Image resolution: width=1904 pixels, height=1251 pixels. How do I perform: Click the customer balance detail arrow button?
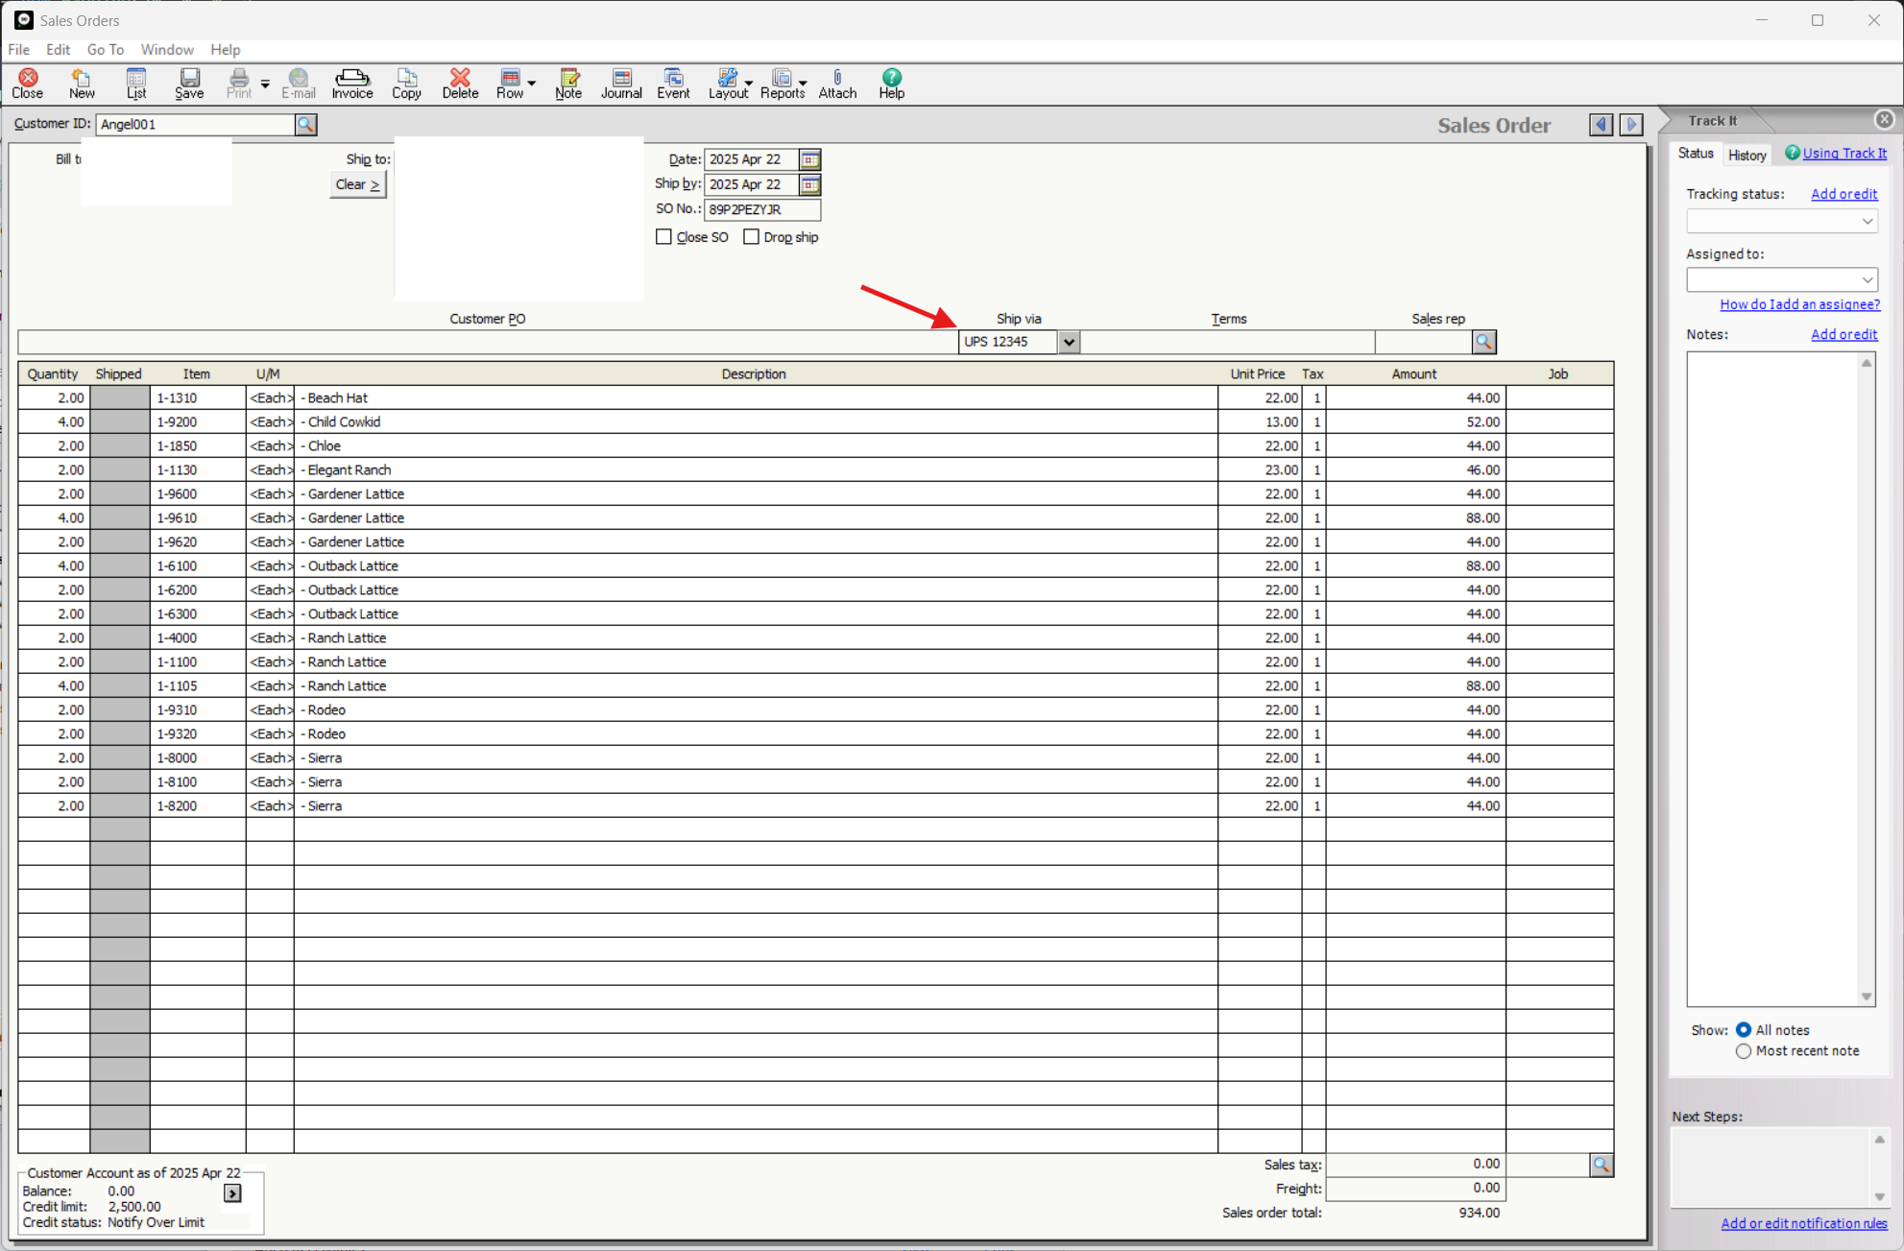pos(232,1192)
